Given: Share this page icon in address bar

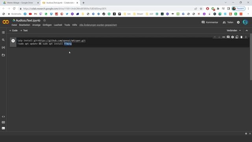Looking at the screenshot, I should point(196,9).
